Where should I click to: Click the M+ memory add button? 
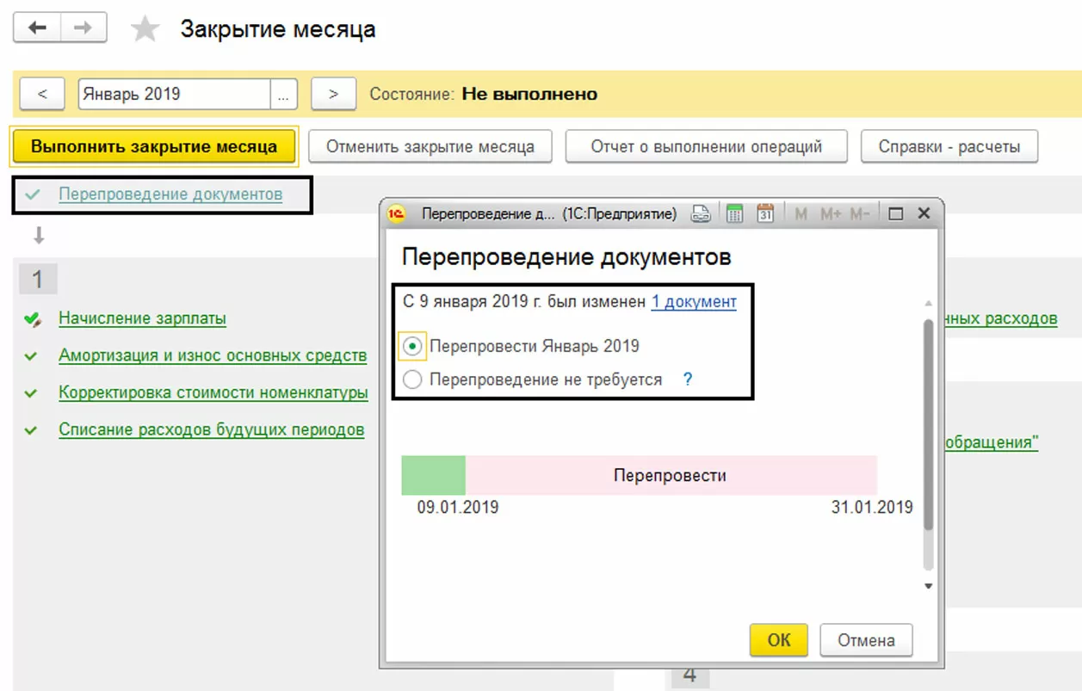pyautogui.click(x=831, y=214)
